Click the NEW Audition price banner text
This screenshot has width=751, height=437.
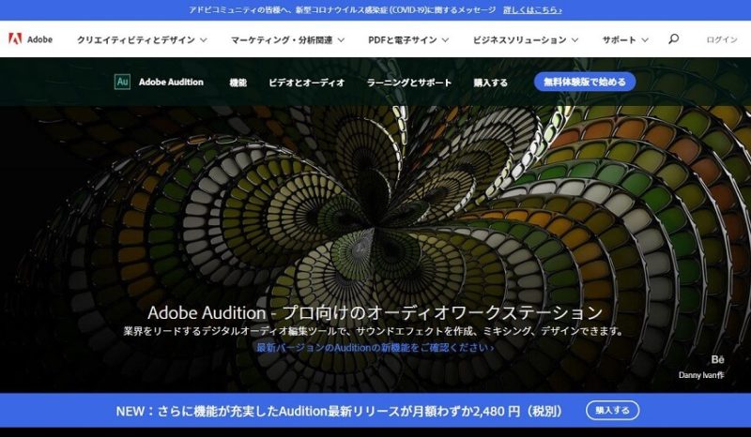pos(339,411)
